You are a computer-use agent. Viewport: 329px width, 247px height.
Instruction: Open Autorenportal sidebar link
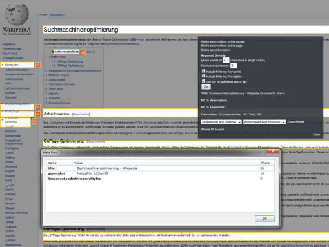click(14, 79)
